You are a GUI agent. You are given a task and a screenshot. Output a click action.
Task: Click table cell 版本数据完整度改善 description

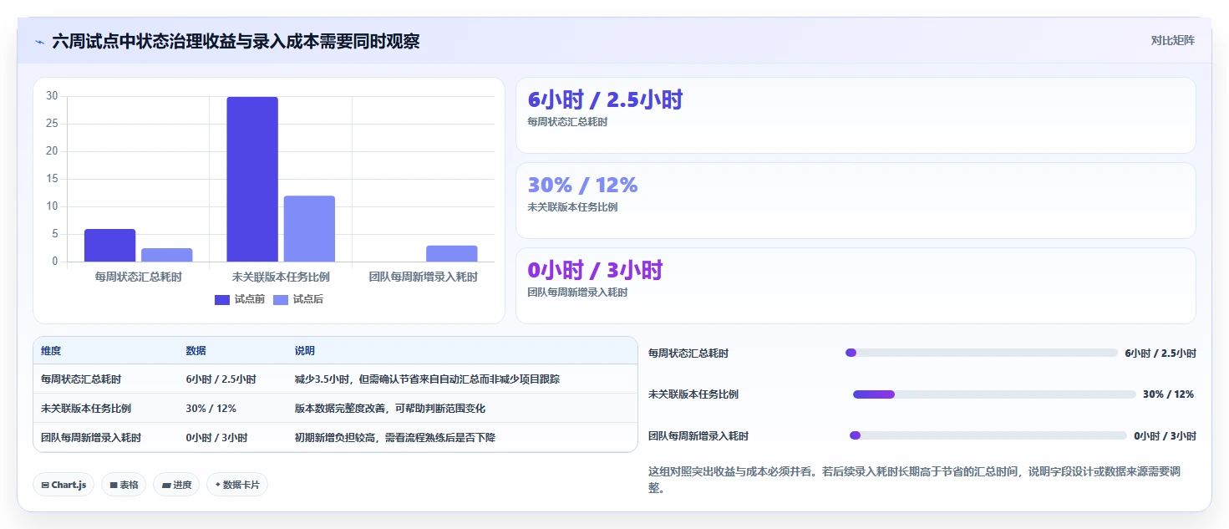[390, 409]
